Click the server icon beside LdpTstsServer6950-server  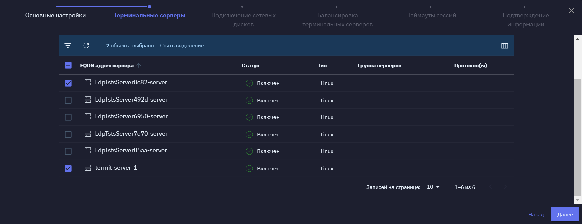(x=88, y=116)
